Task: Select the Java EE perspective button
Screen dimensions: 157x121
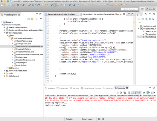Action: pos(150,9)
